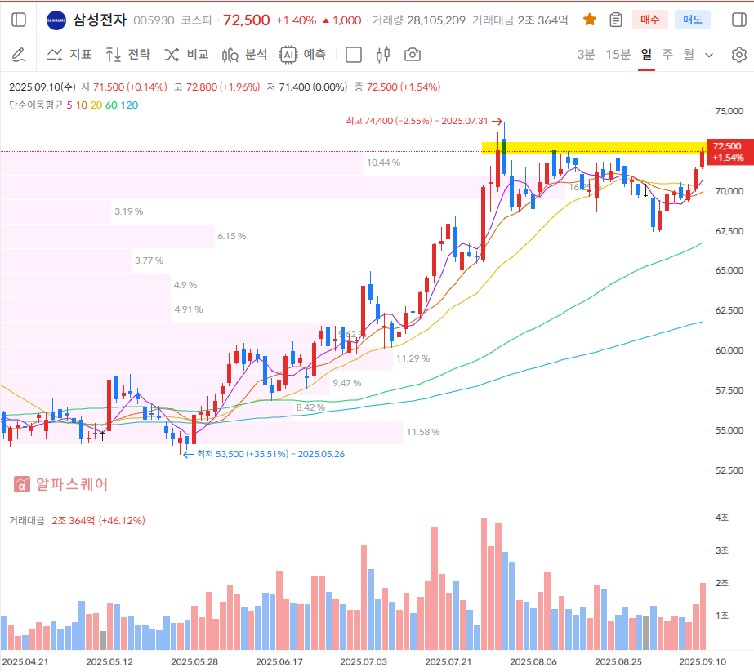Click the square layout icon

pos(354,55)
